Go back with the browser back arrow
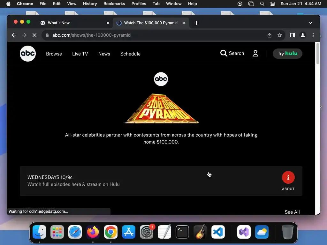The image size is (327, 245). (14, 35)
